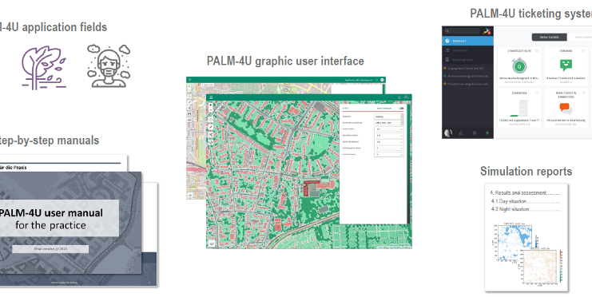Click the 4.1 Day situation contents entry

click(x=509, y=201)
